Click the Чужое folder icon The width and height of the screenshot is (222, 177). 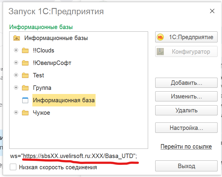(x=25, y=113)
